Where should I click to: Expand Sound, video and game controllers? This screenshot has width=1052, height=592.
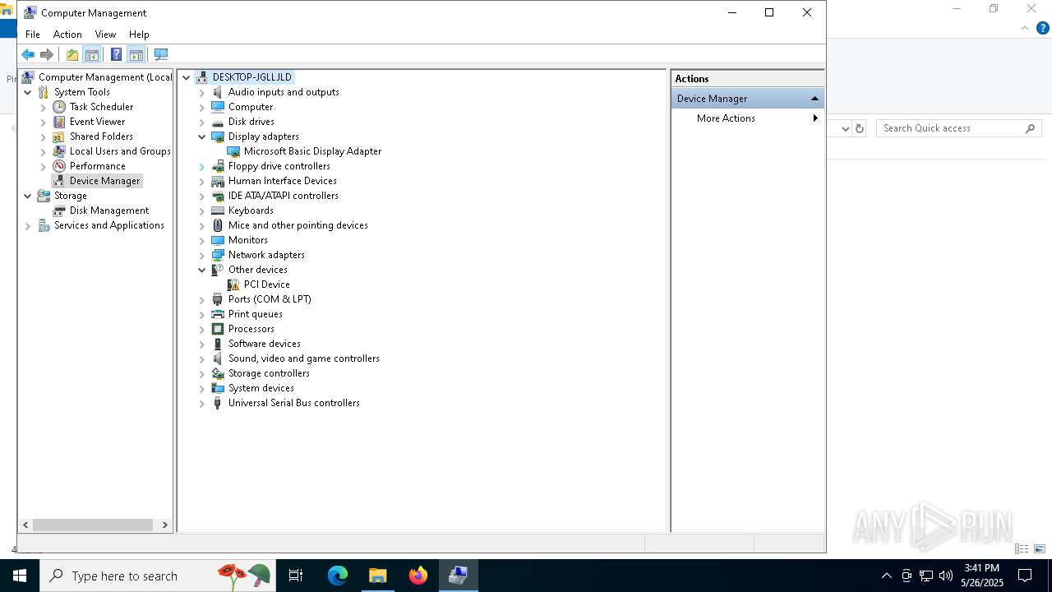click(x=202, y=358)
